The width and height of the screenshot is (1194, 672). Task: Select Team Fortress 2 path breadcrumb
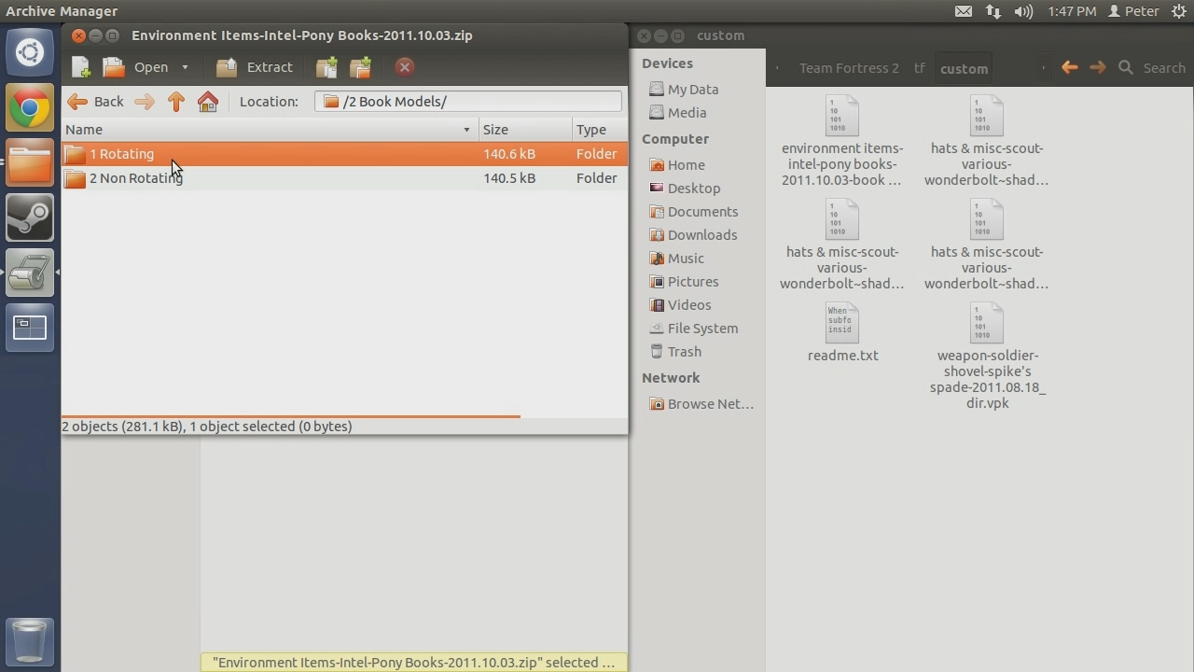click(849, 68)
